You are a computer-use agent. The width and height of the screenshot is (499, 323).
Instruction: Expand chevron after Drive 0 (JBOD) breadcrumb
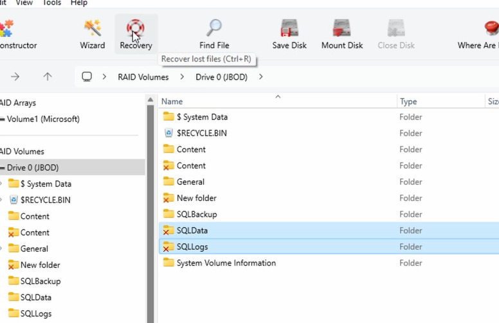(x=261, y=76)
